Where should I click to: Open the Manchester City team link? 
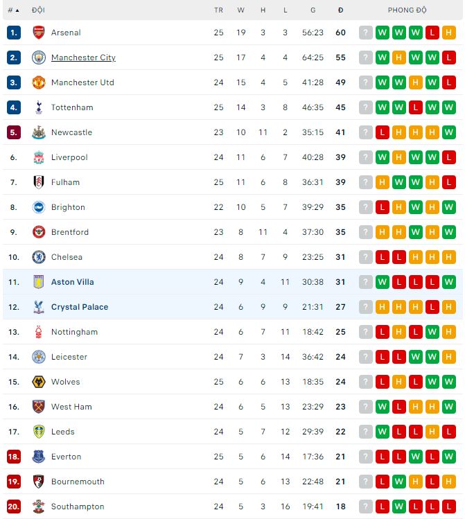(83, 58)
